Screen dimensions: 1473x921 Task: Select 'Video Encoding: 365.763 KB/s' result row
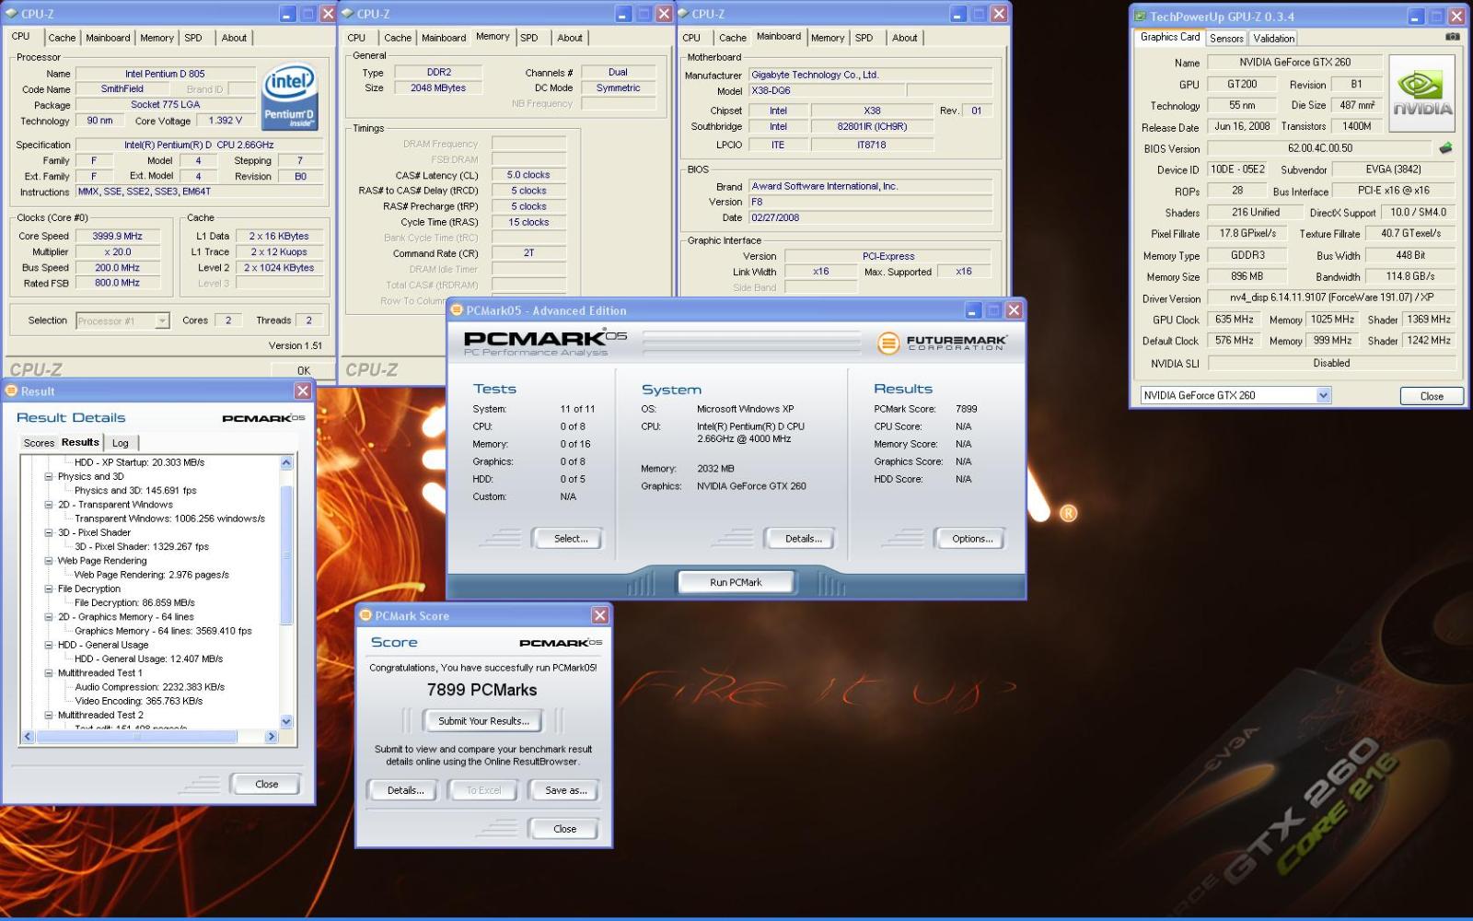(x=138, y=701)
